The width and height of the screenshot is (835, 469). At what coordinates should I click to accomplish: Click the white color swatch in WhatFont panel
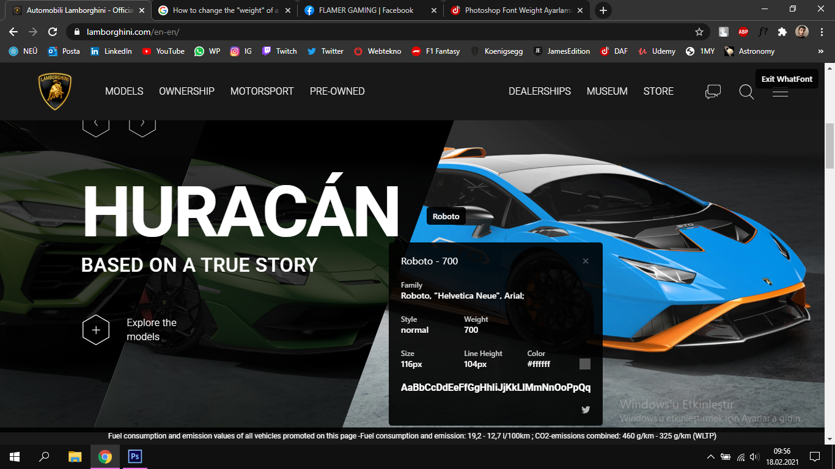(585, 364)
